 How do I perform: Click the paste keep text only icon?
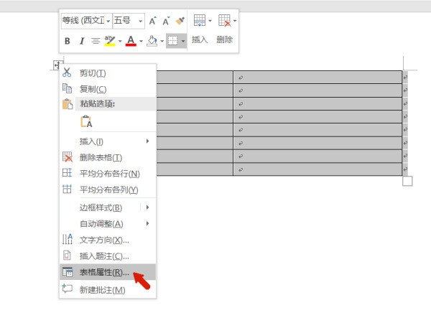[x=85, y=122]
